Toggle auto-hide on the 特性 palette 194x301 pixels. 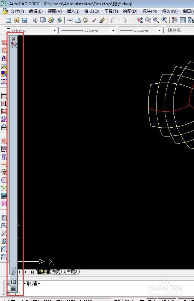(13, 282)
